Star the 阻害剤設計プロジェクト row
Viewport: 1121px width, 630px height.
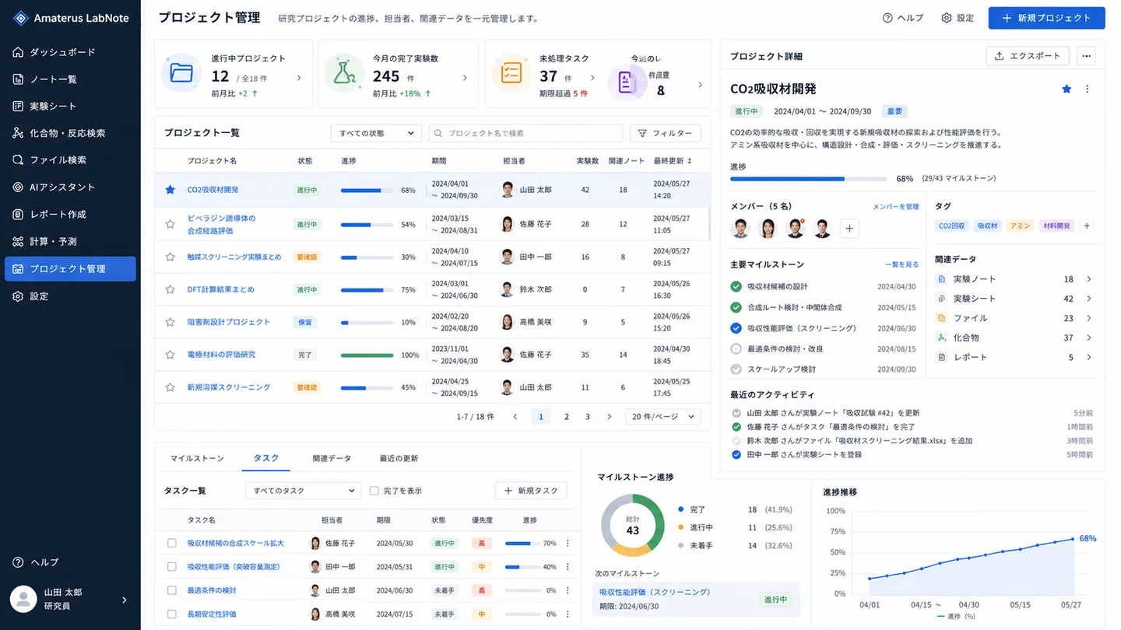pyautogui.click(x=170, y=322)
